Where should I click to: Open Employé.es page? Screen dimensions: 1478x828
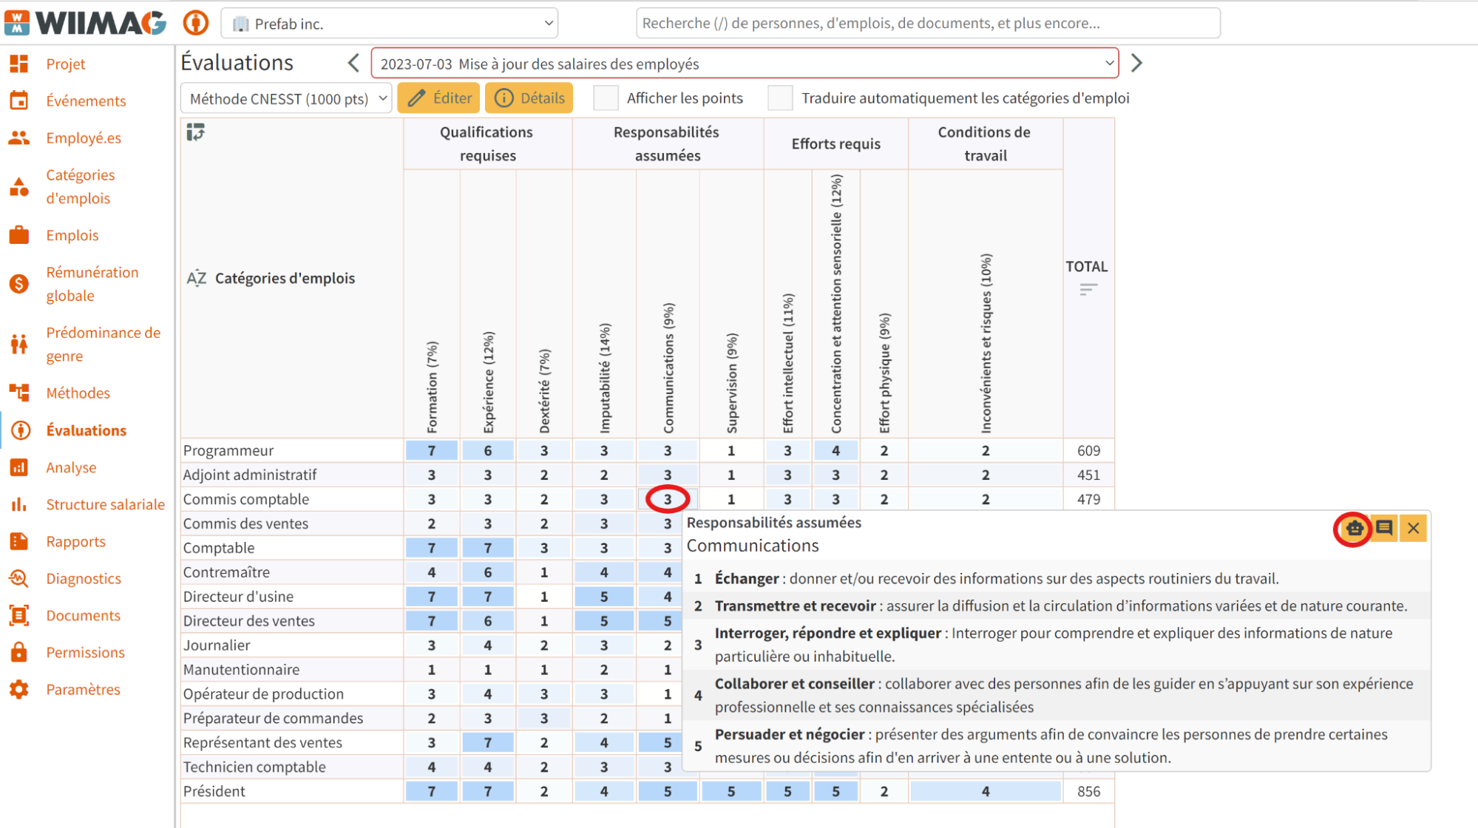(84, 138)
